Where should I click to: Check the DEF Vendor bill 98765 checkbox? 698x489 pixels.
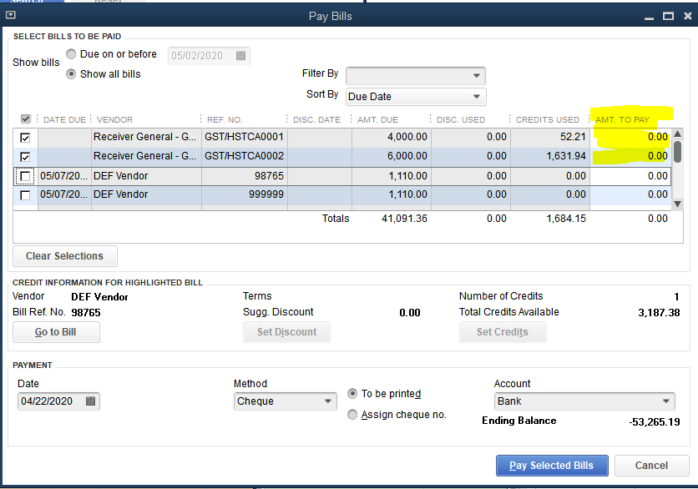point(26,176)
